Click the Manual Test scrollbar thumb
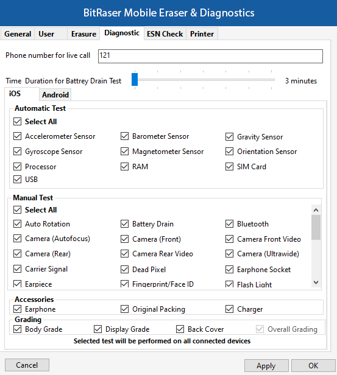Screen dimensions: 337x375 click(316, 227)
